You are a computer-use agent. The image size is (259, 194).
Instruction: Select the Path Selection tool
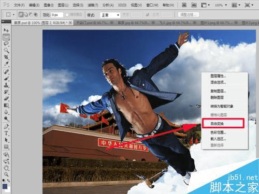coord(6,140)
